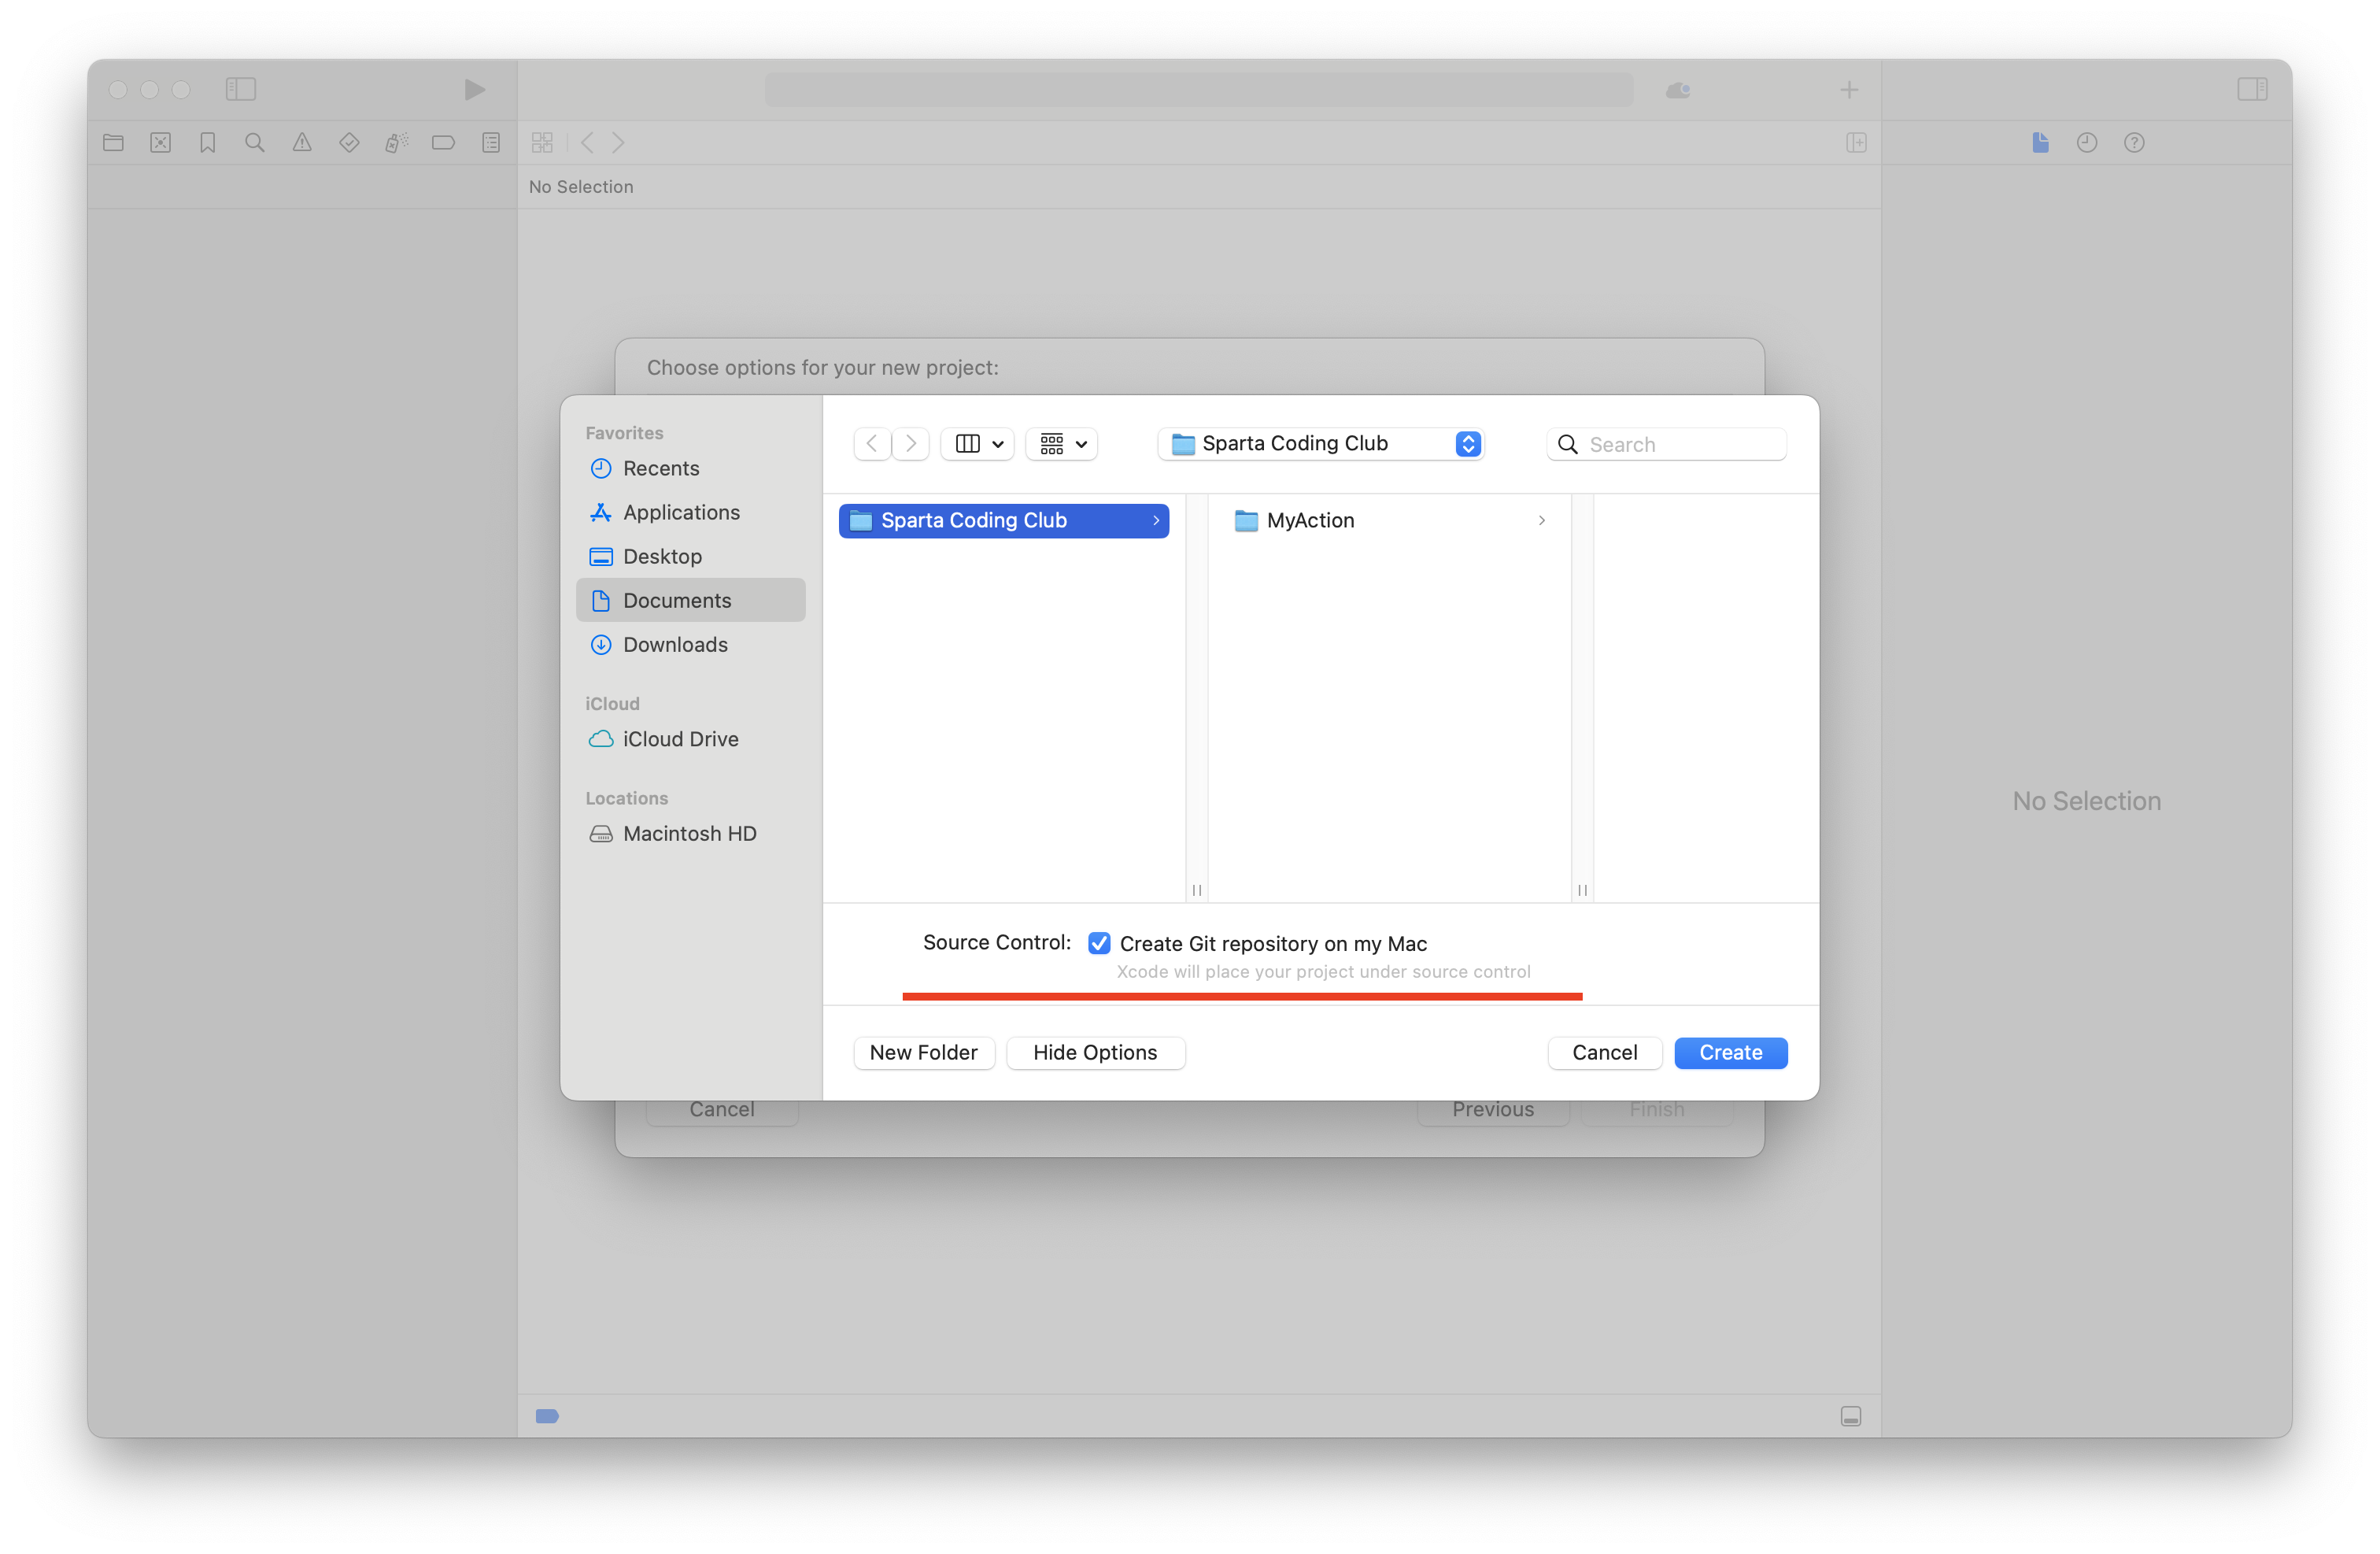Show the Quick Help inspector icon
This screenshot has width=2380, height=1554.
[2134, 143]
